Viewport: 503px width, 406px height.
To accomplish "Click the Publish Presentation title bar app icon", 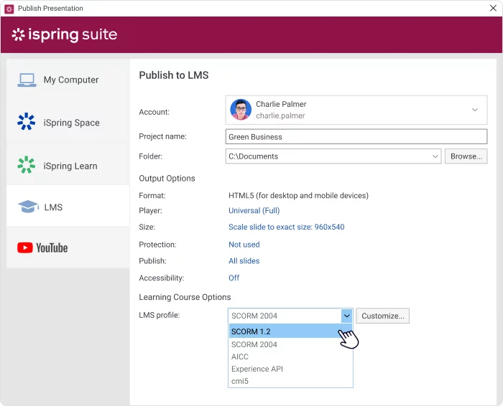I will (x=9, y=9).
